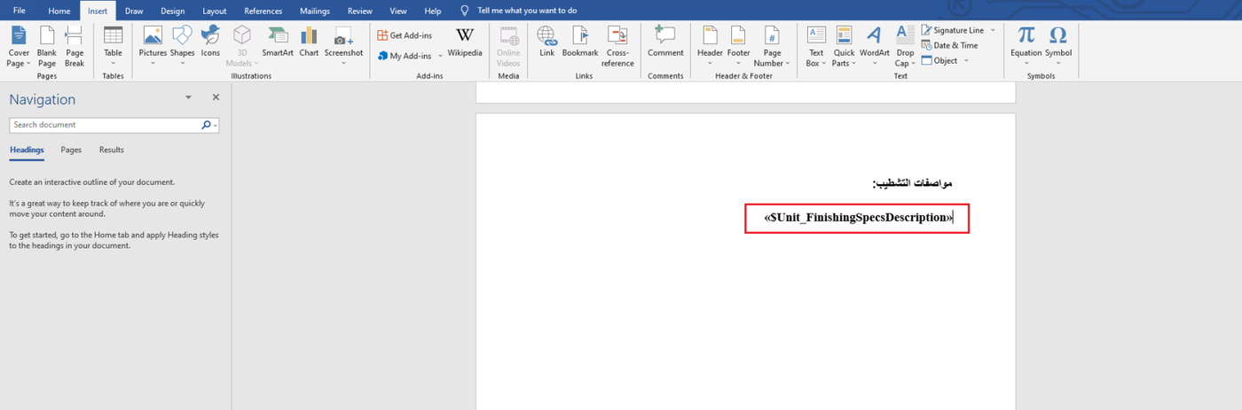Image resolution: width=1242 pixels, height=410 pixels.
Task: Click the Search document input field
Action: pos(105,125)
